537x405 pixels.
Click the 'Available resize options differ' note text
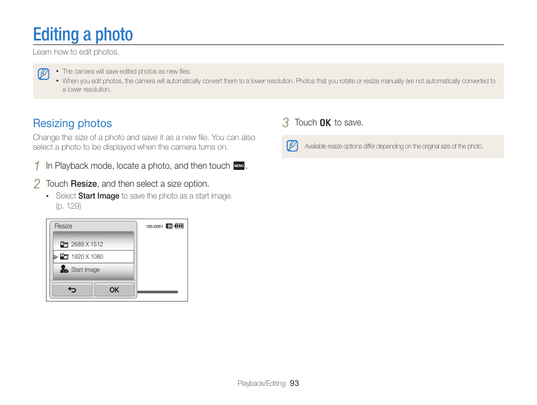pyautogui.click(x=394, y=146)
